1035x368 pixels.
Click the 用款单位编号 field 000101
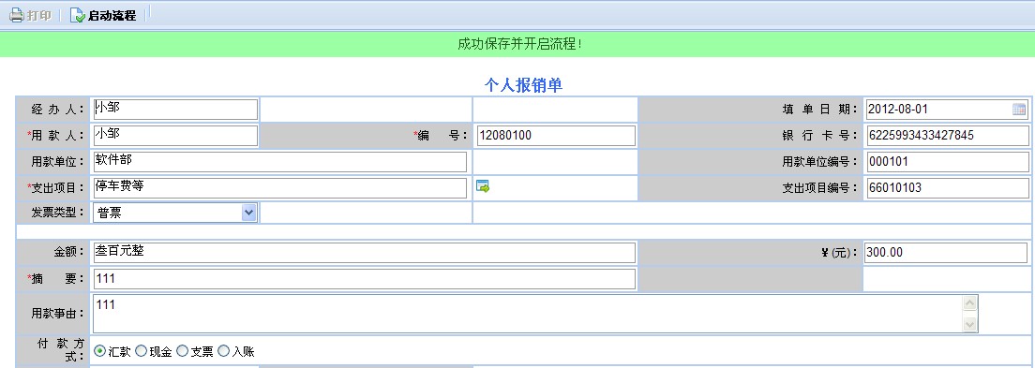point(947,162)
